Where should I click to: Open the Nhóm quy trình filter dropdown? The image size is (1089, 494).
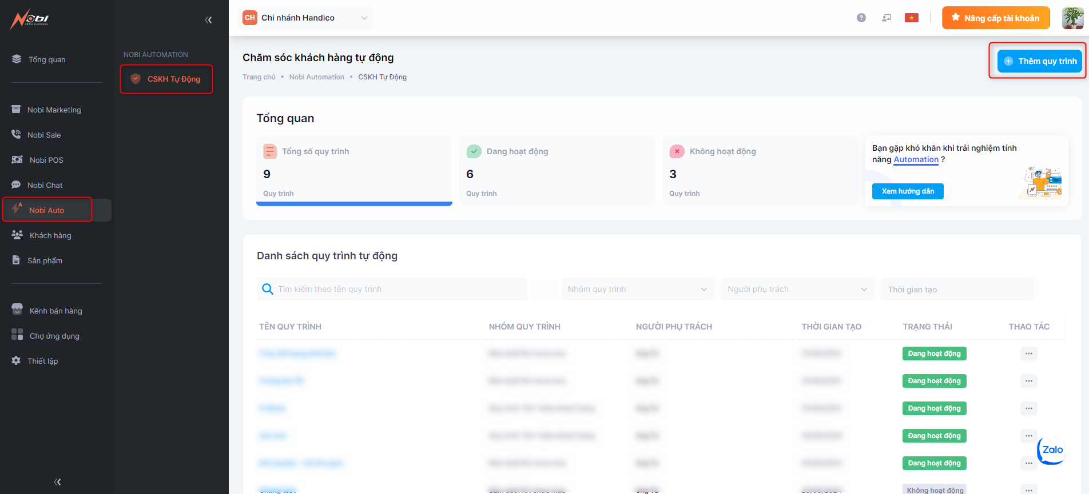click(637, 289)
